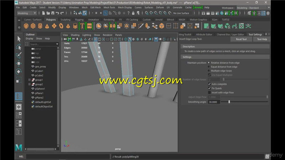Switch to the Attribute Editor tab
This screenshot has height=160, width=285.
204,34
